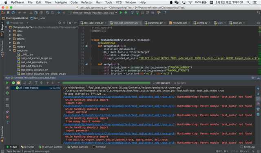
Task: Click the red X close icon in Run sidebar
Action: coord(7,117)
